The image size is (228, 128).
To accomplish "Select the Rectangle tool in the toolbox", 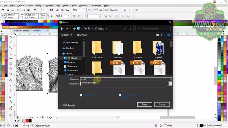I will click(11, 64).
